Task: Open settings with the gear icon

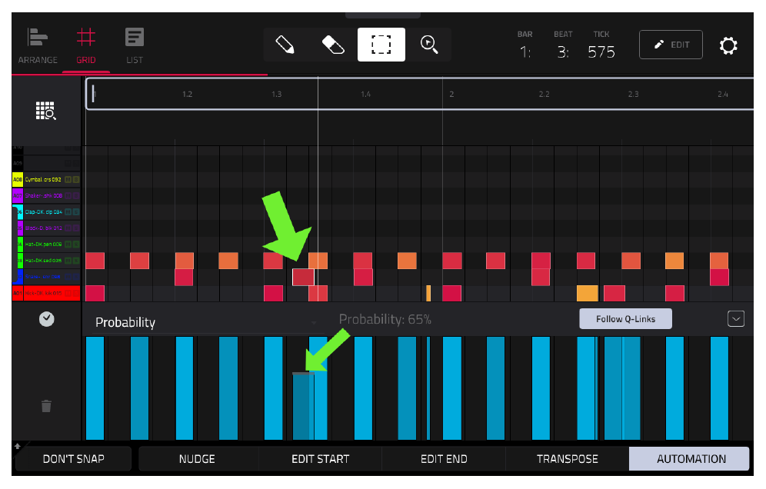Action: click(728, 45)
